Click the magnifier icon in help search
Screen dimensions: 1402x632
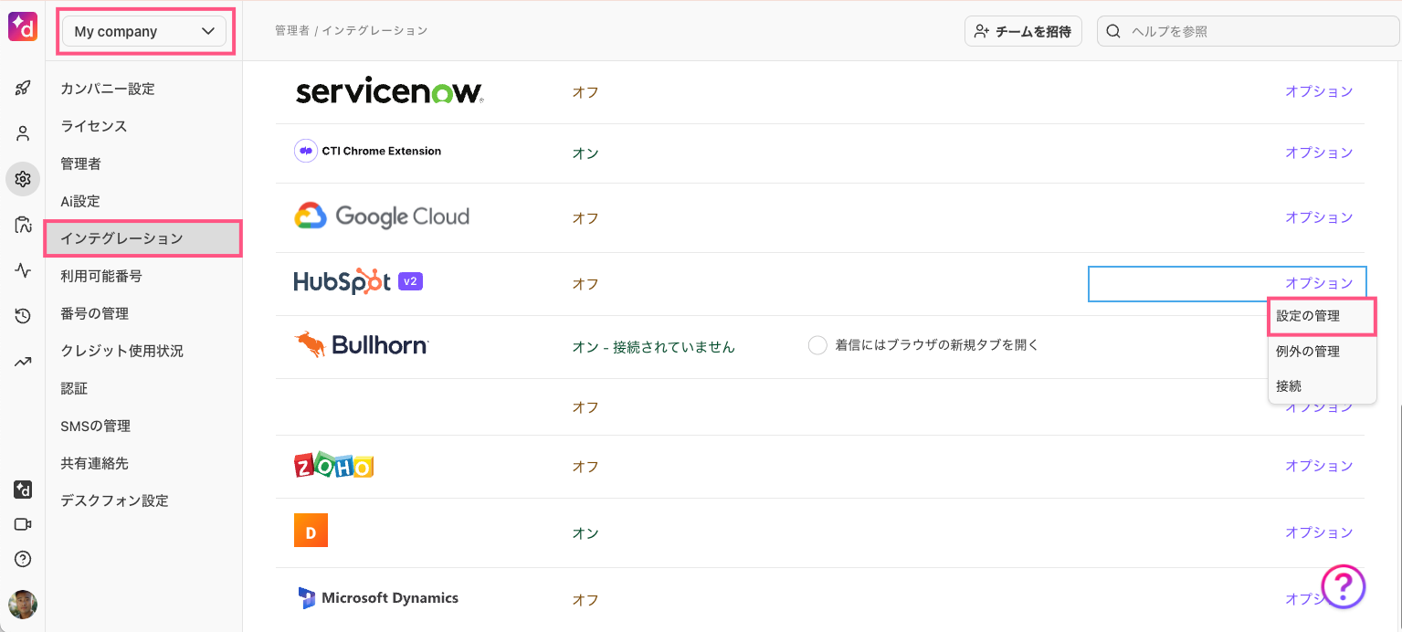pyautogui.click(x=1113, y=31)
